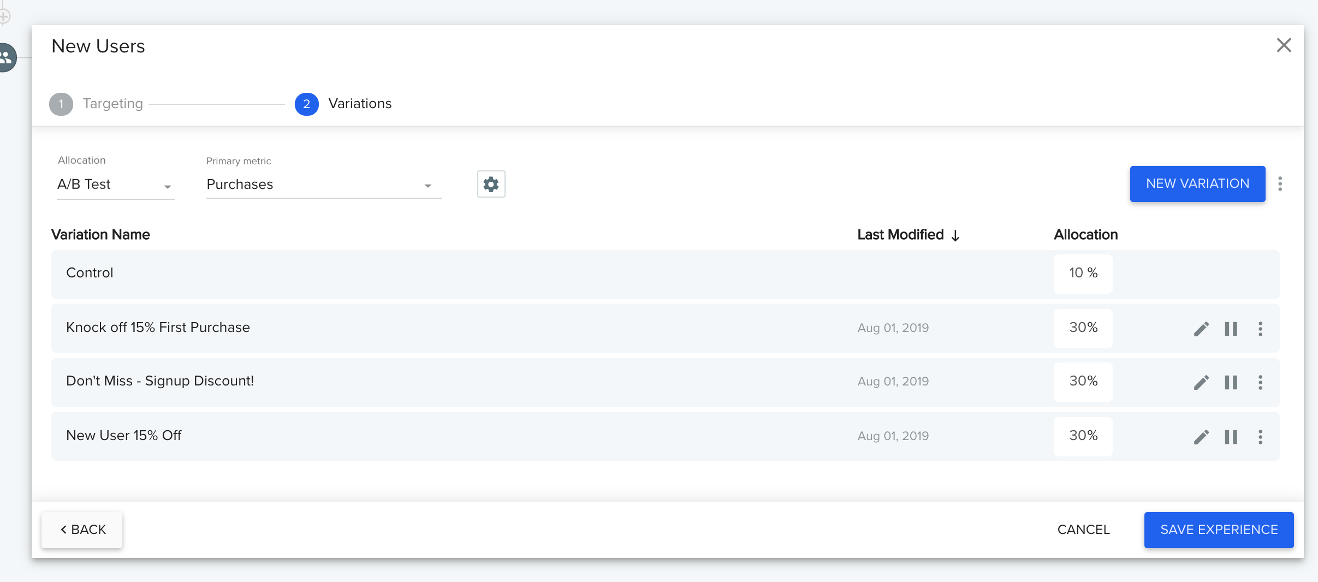Open more options for Knock off 15% First Purchase
The height and width of the screenshot is (582, 1318).
[1260, 329]
